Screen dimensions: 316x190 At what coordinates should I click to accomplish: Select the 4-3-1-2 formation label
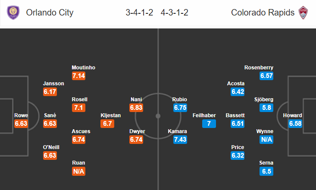(174, 12)
